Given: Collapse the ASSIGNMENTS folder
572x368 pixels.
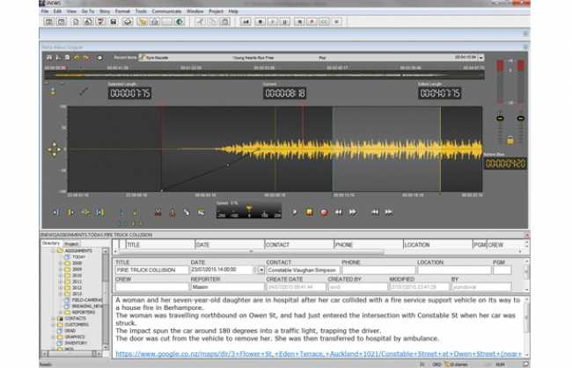Looking at the screenshot, I should tap(54, 251).
